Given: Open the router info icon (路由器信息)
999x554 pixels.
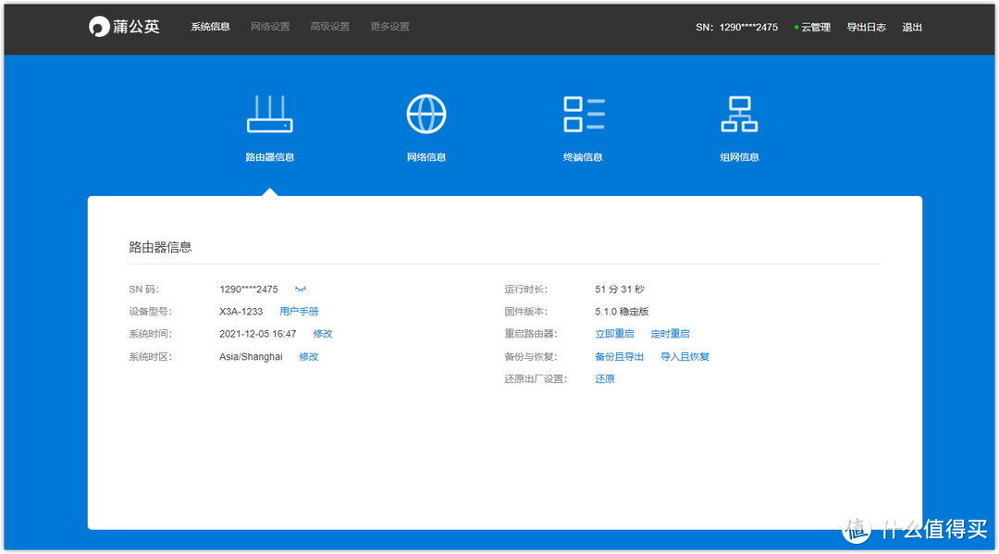Looking at the screenshot, I should pos(269,115).
